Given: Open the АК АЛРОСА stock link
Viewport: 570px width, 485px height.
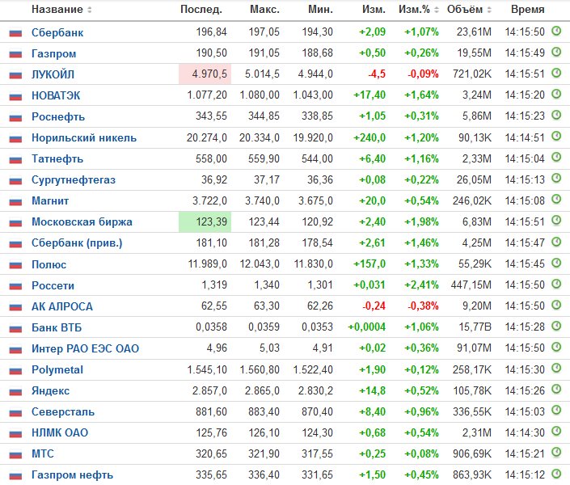Looking at the screenshot, I should pyautogui.click(x=62, y=307).
